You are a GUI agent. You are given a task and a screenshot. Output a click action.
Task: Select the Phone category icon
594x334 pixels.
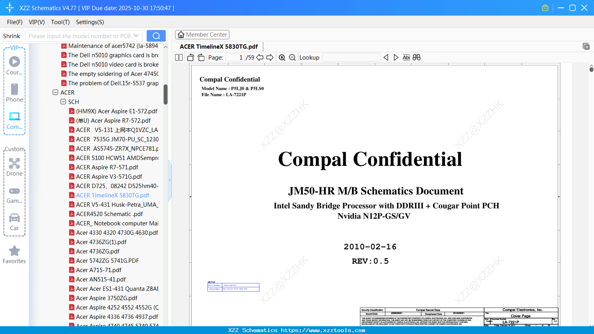click(14, 93)
